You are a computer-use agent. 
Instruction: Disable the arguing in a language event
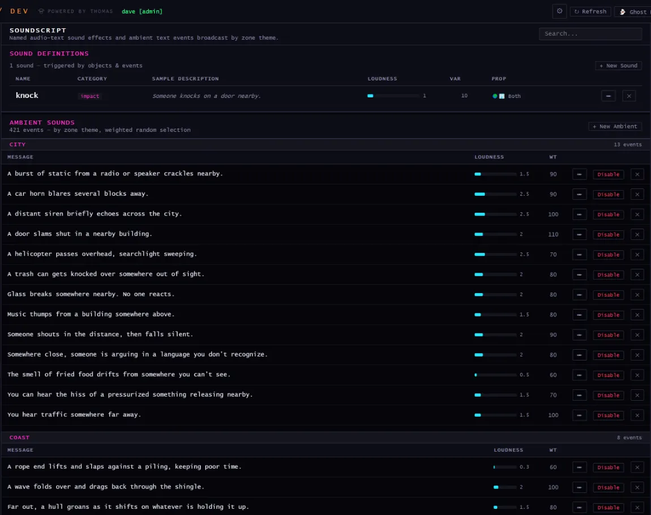pos(608,355)
